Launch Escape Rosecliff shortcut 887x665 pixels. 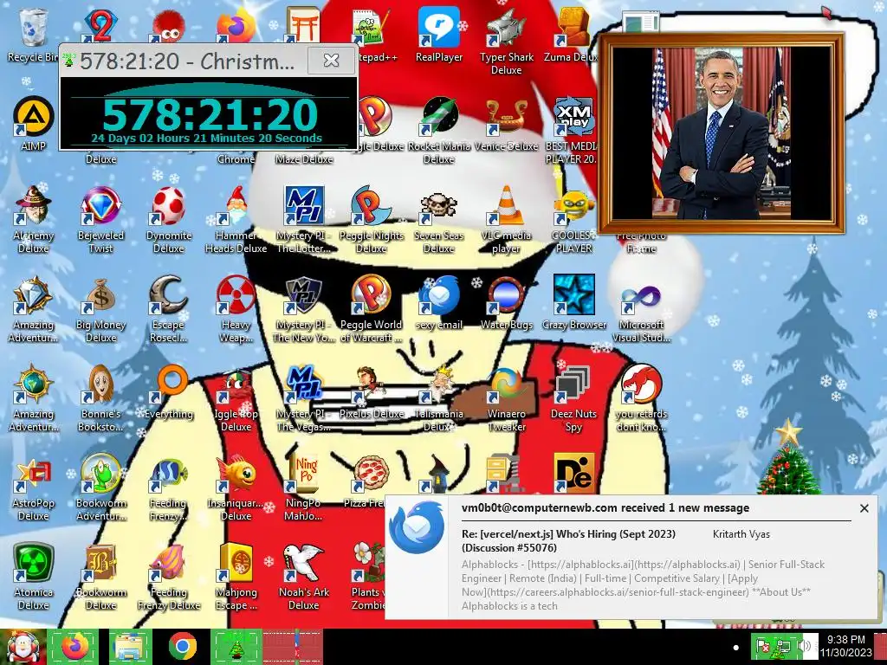tap(169, 309)
